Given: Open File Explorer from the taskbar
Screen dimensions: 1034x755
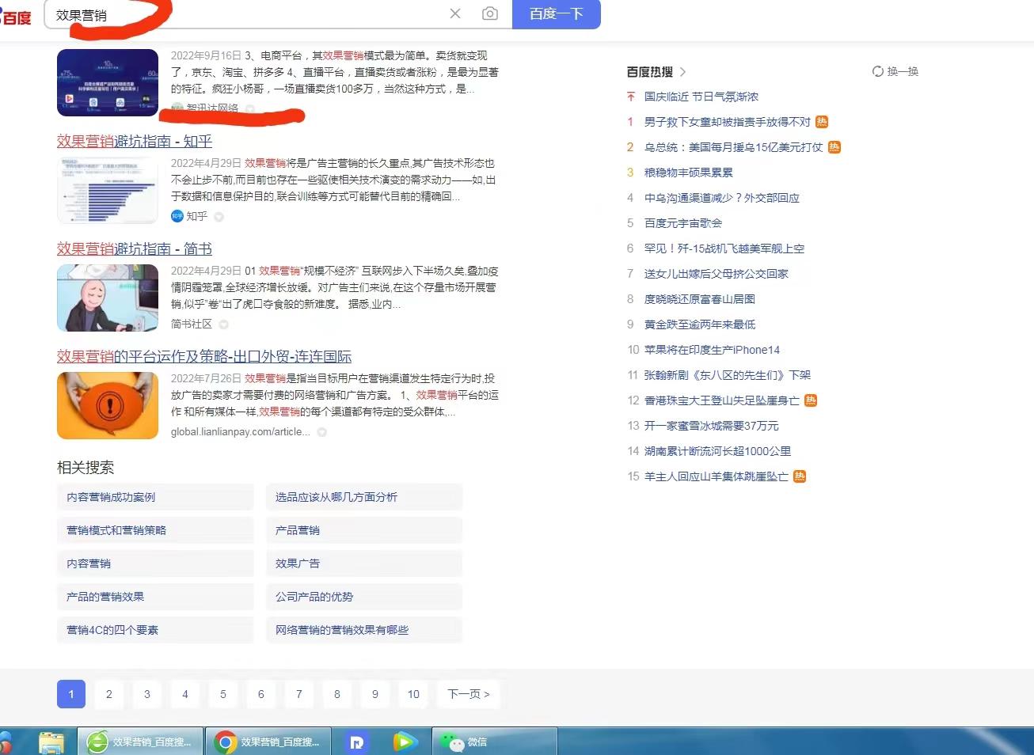Looking at the screenshot, I should click(x=51, y=742).
